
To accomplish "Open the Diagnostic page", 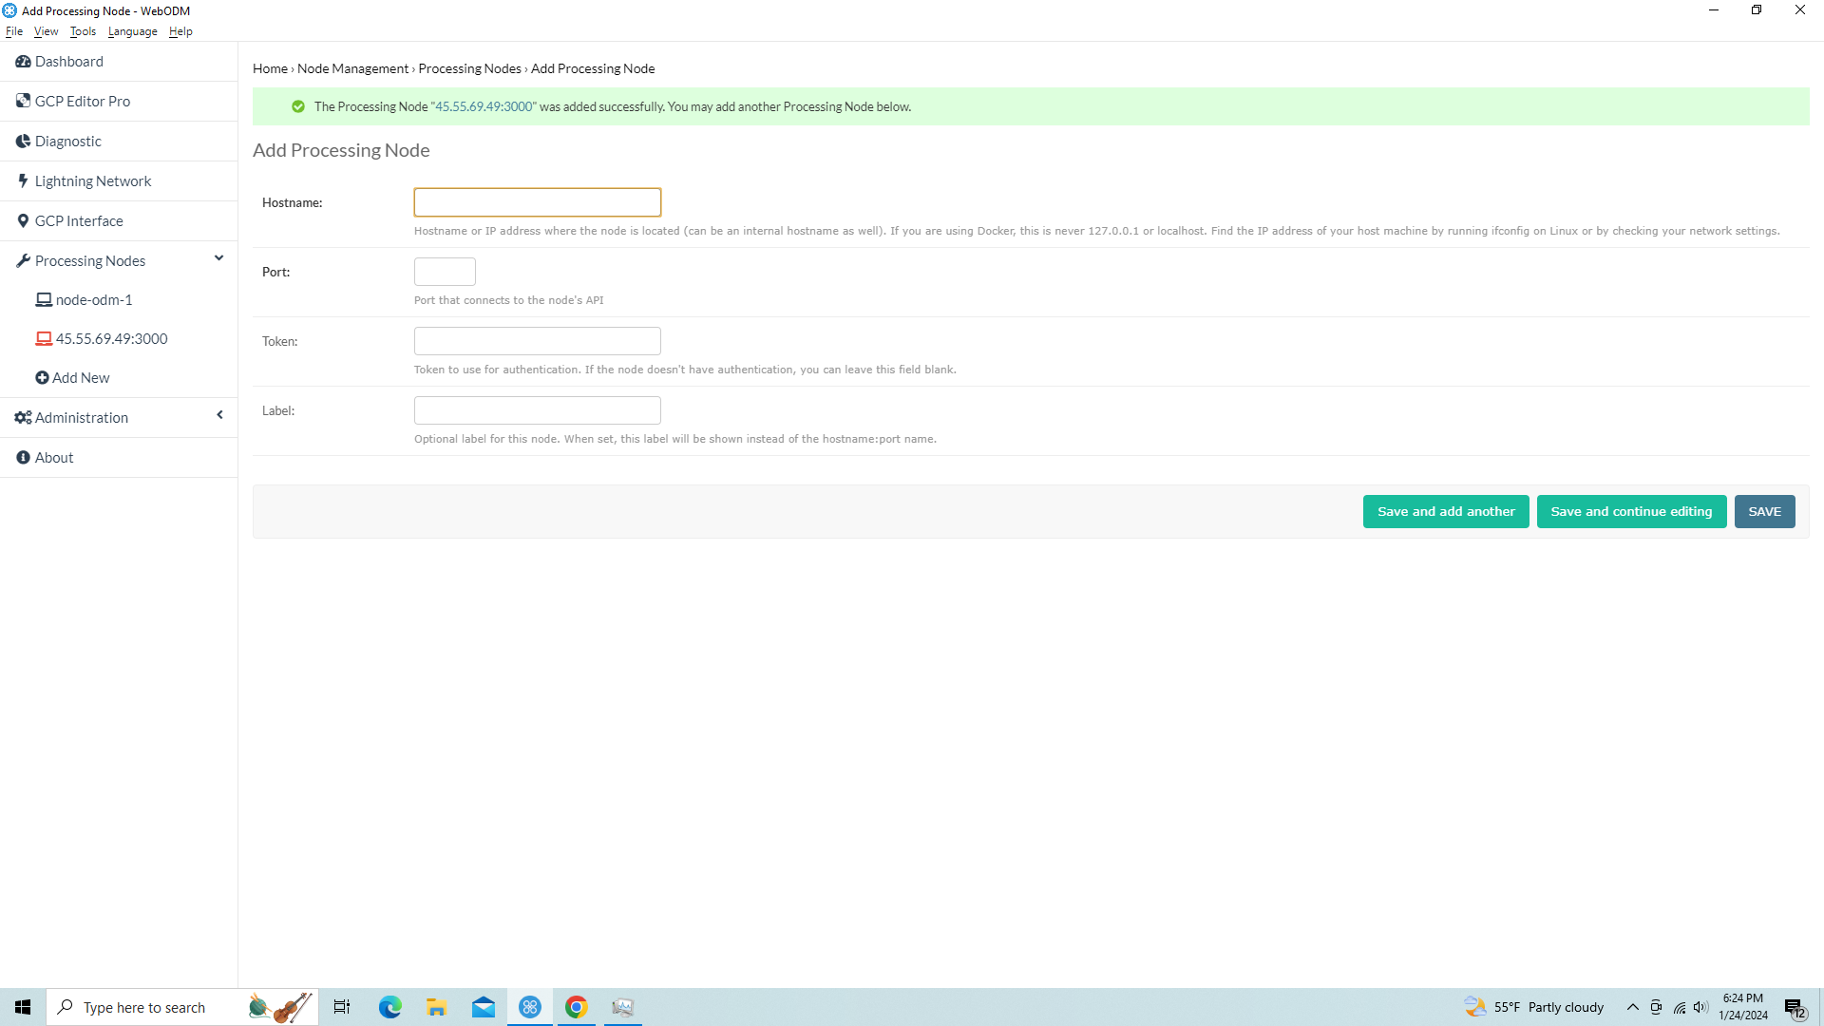I will (x=67, y=142).
